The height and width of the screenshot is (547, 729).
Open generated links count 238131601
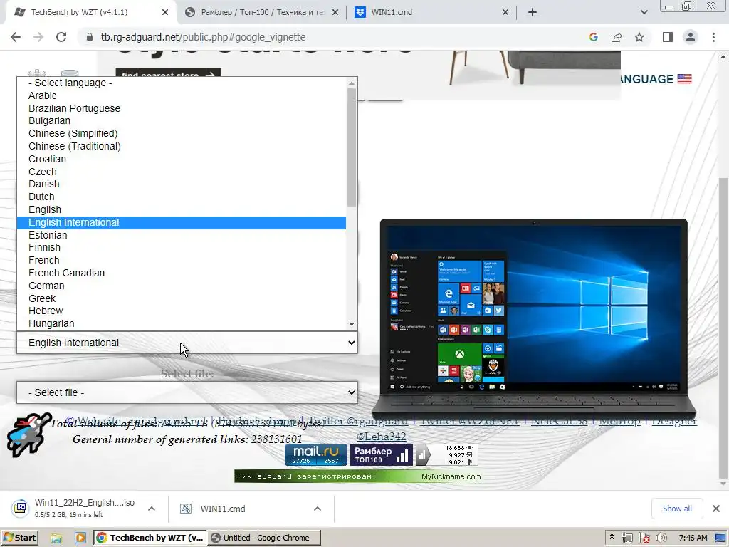[276, 439]
